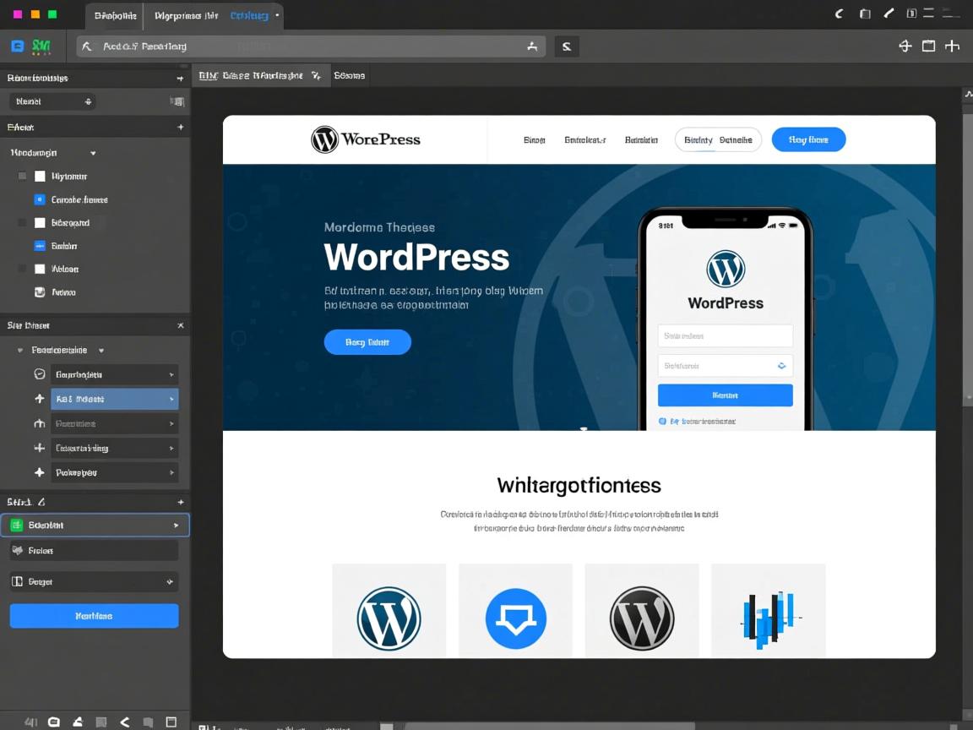Click the blue button in the website header

(x=808, y=140)
